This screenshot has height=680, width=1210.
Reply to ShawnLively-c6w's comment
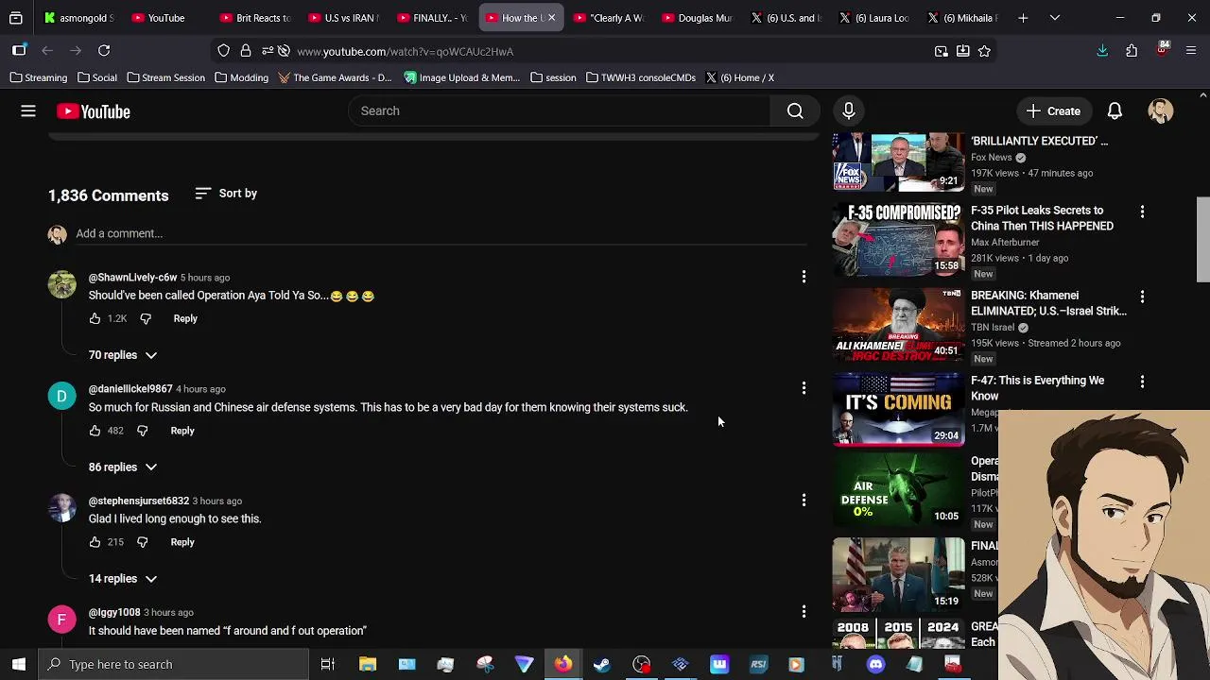pos(185,319)
